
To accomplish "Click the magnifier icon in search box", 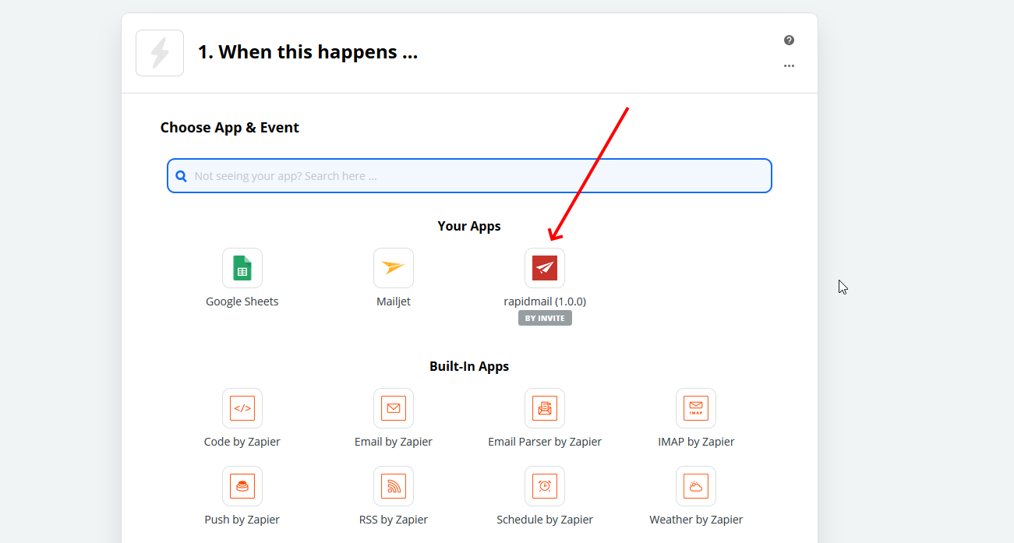I will [181, 176].
